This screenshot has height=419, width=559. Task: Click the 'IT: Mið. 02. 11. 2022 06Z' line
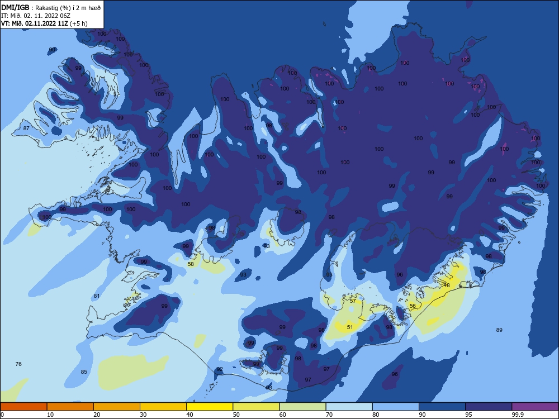(x=36, y=16)
